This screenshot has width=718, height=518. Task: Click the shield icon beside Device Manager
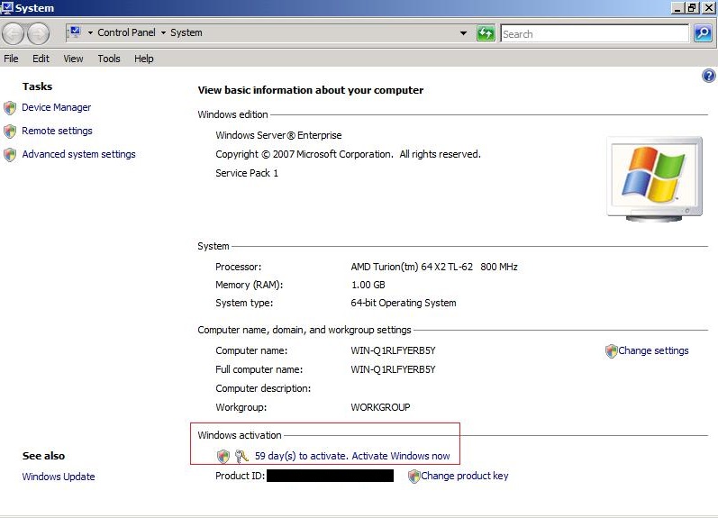(10, 108)
